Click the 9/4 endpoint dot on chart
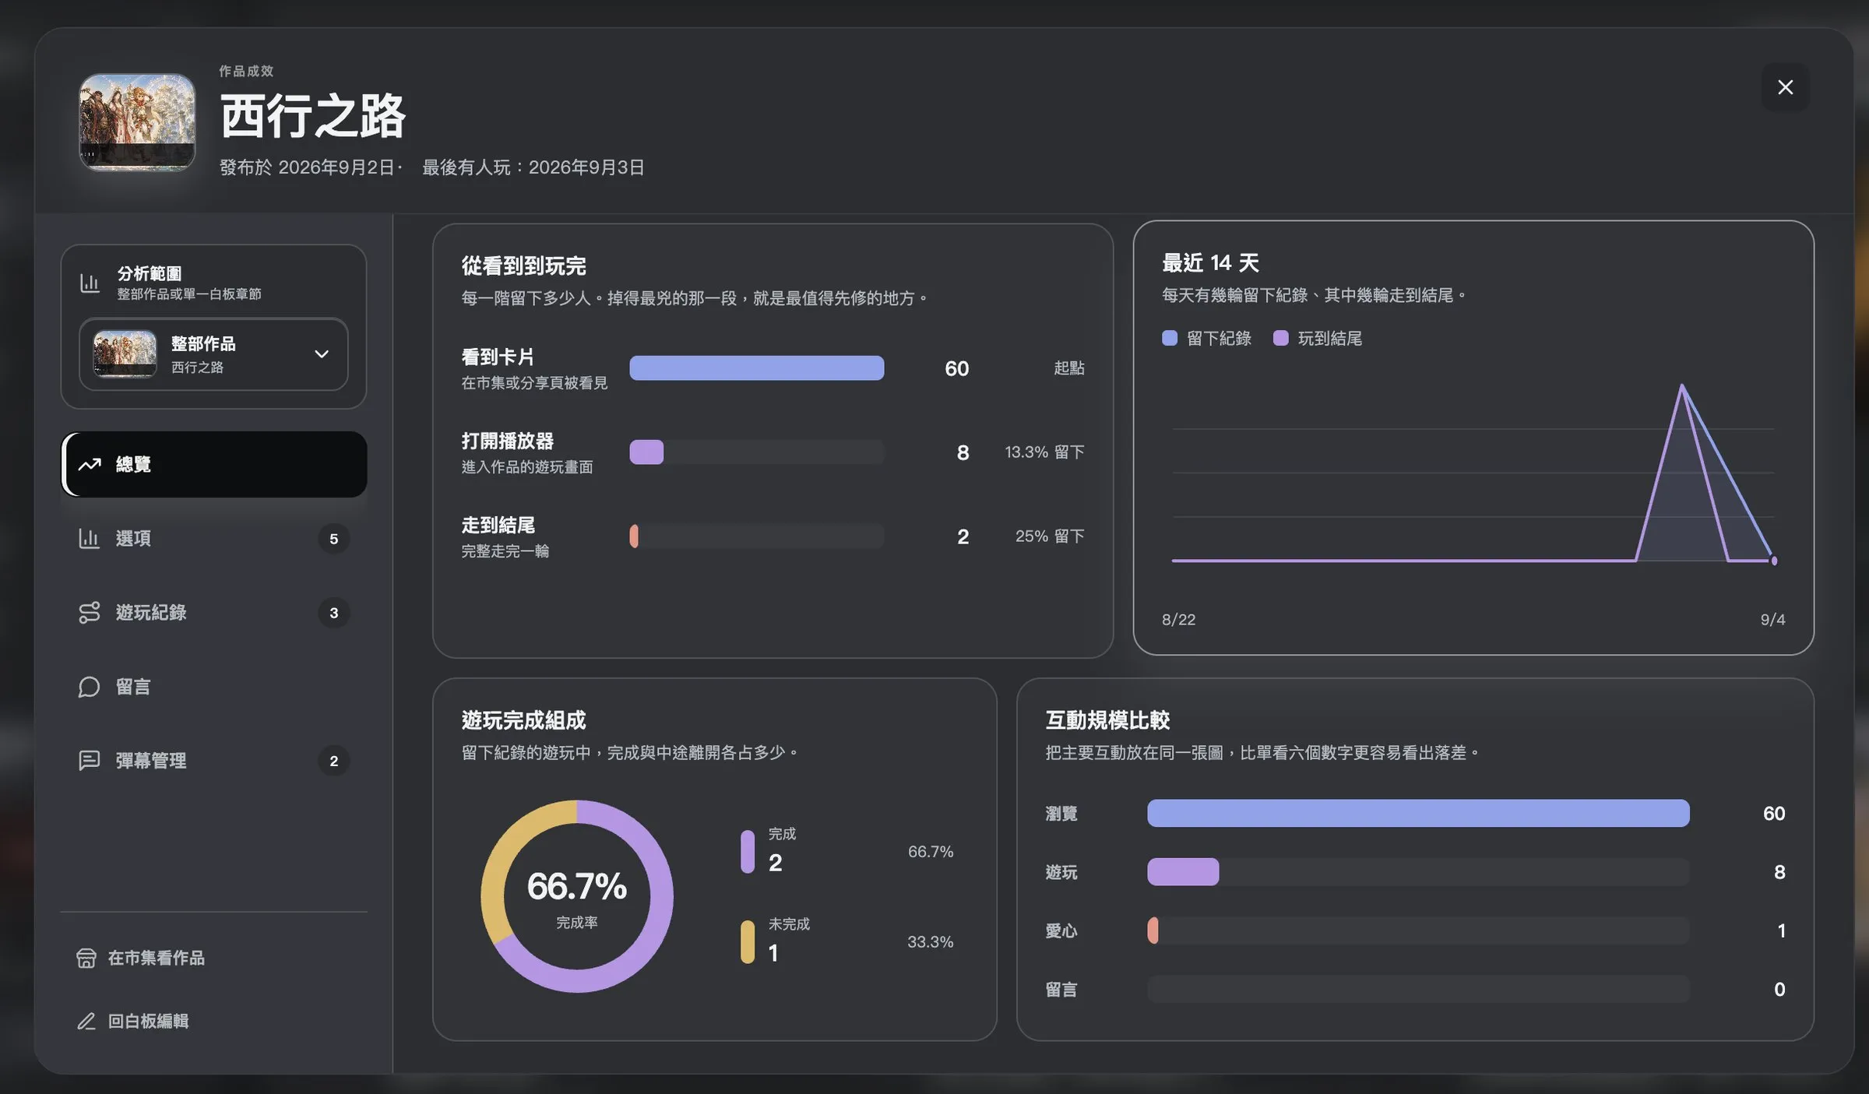This screenshot has height=1094, width=1869. point(1774,561)
